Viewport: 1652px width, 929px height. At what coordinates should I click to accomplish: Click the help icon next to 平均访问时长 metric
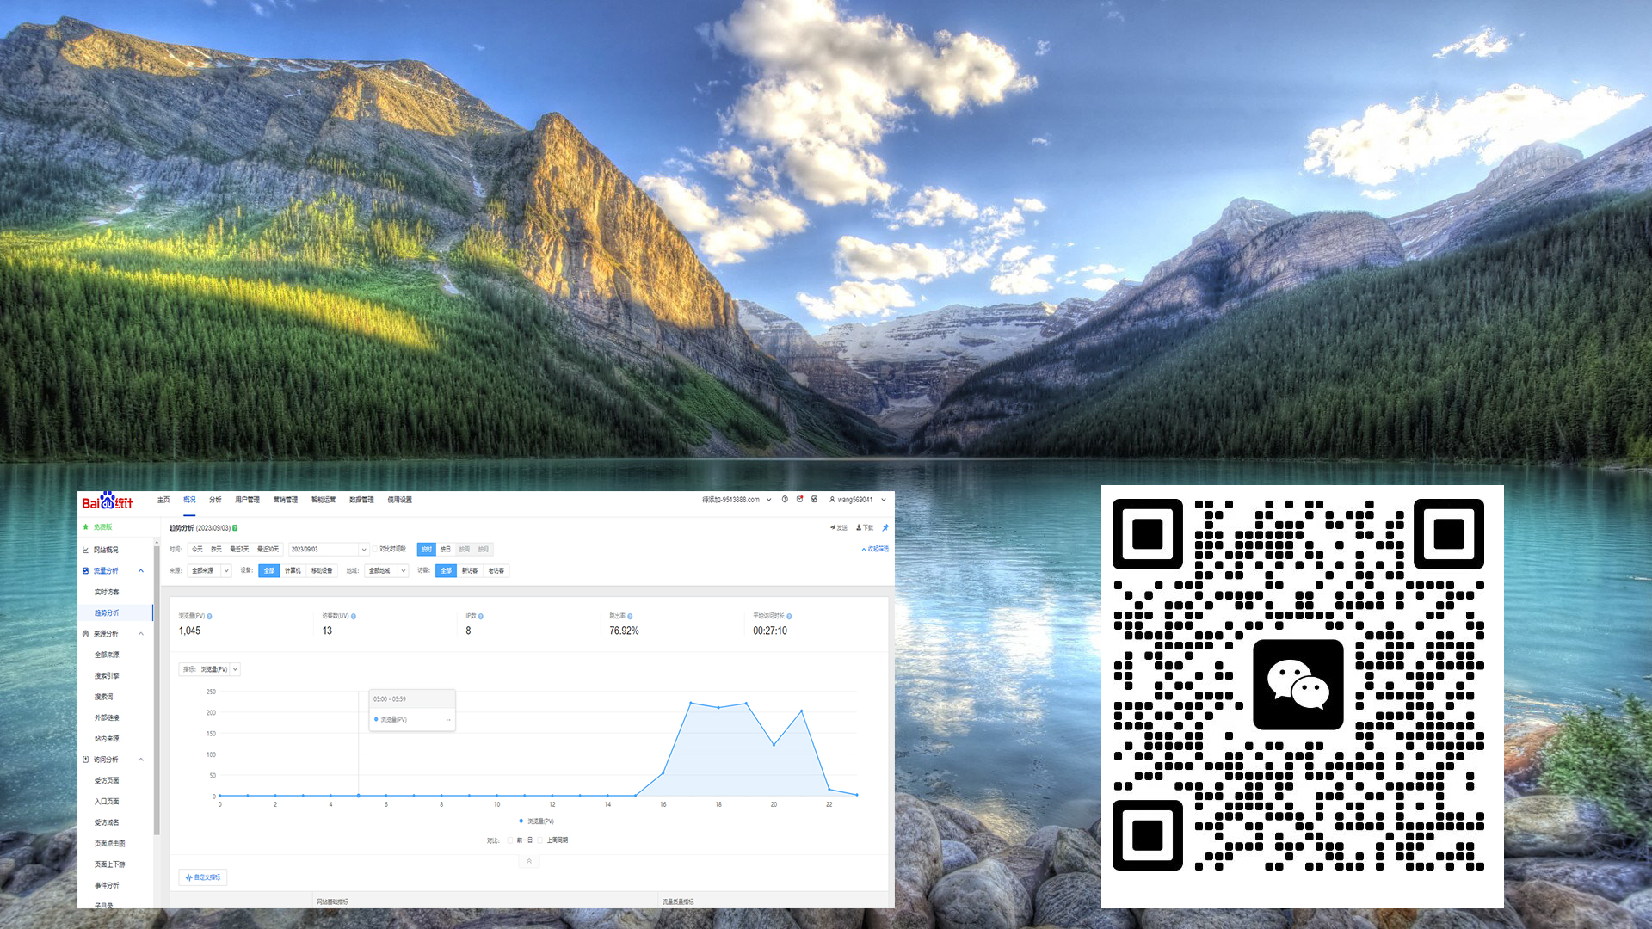(789, 616)
